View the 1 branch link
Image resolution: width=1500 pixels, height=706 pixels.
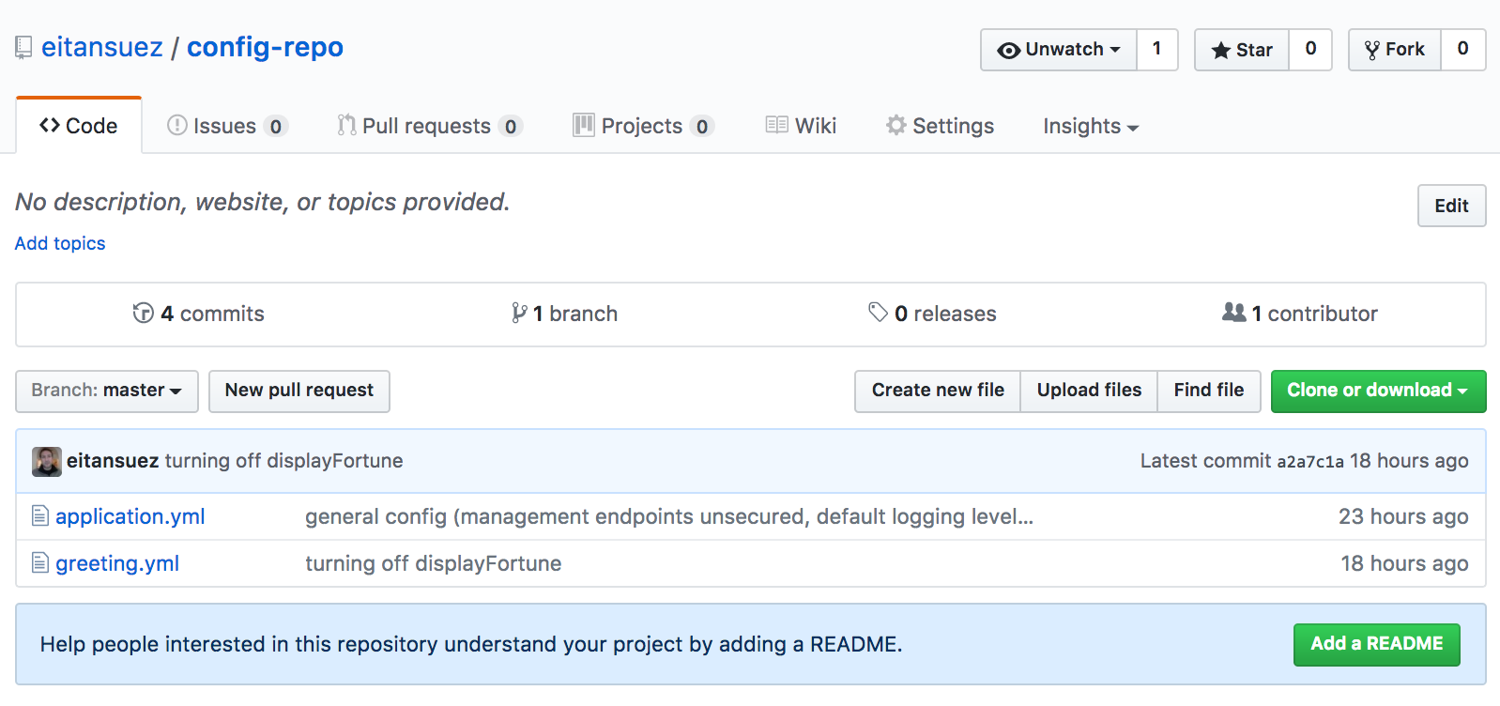564,314
